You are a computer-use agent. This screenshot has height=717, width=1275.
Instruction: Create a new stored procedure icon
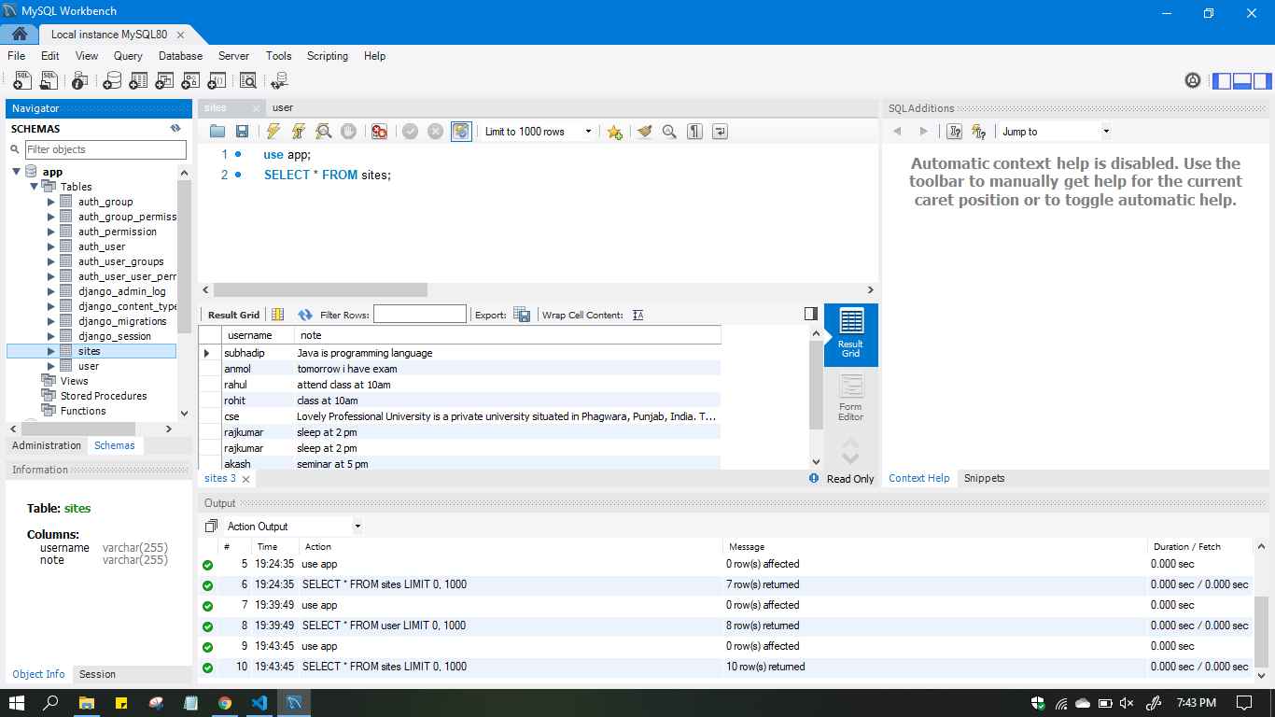(x=190, y=80)
